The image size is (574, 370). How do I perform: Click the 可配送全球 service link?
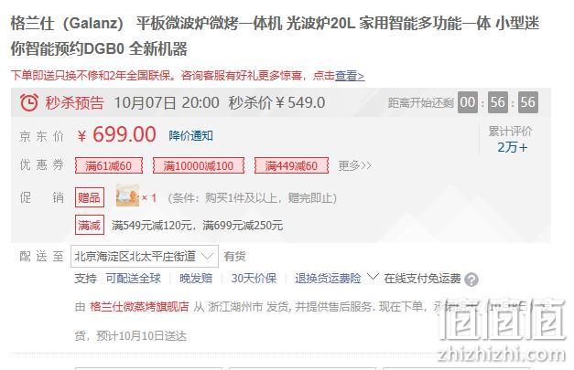pyautogui.click(x=134, y=279)
